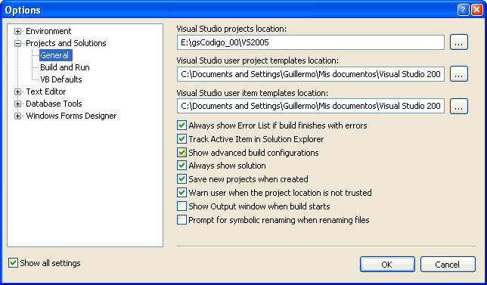Browse for the projects location folder
Image resolution: width=487 pixels, height=285 pixels.
coord(459,42)
